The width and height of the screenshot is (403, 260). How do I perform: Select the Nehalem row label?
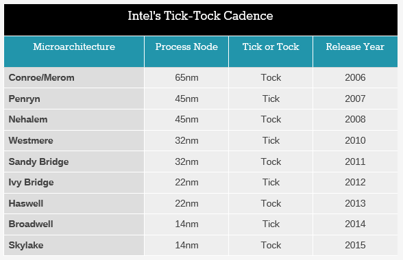point(74,120)
